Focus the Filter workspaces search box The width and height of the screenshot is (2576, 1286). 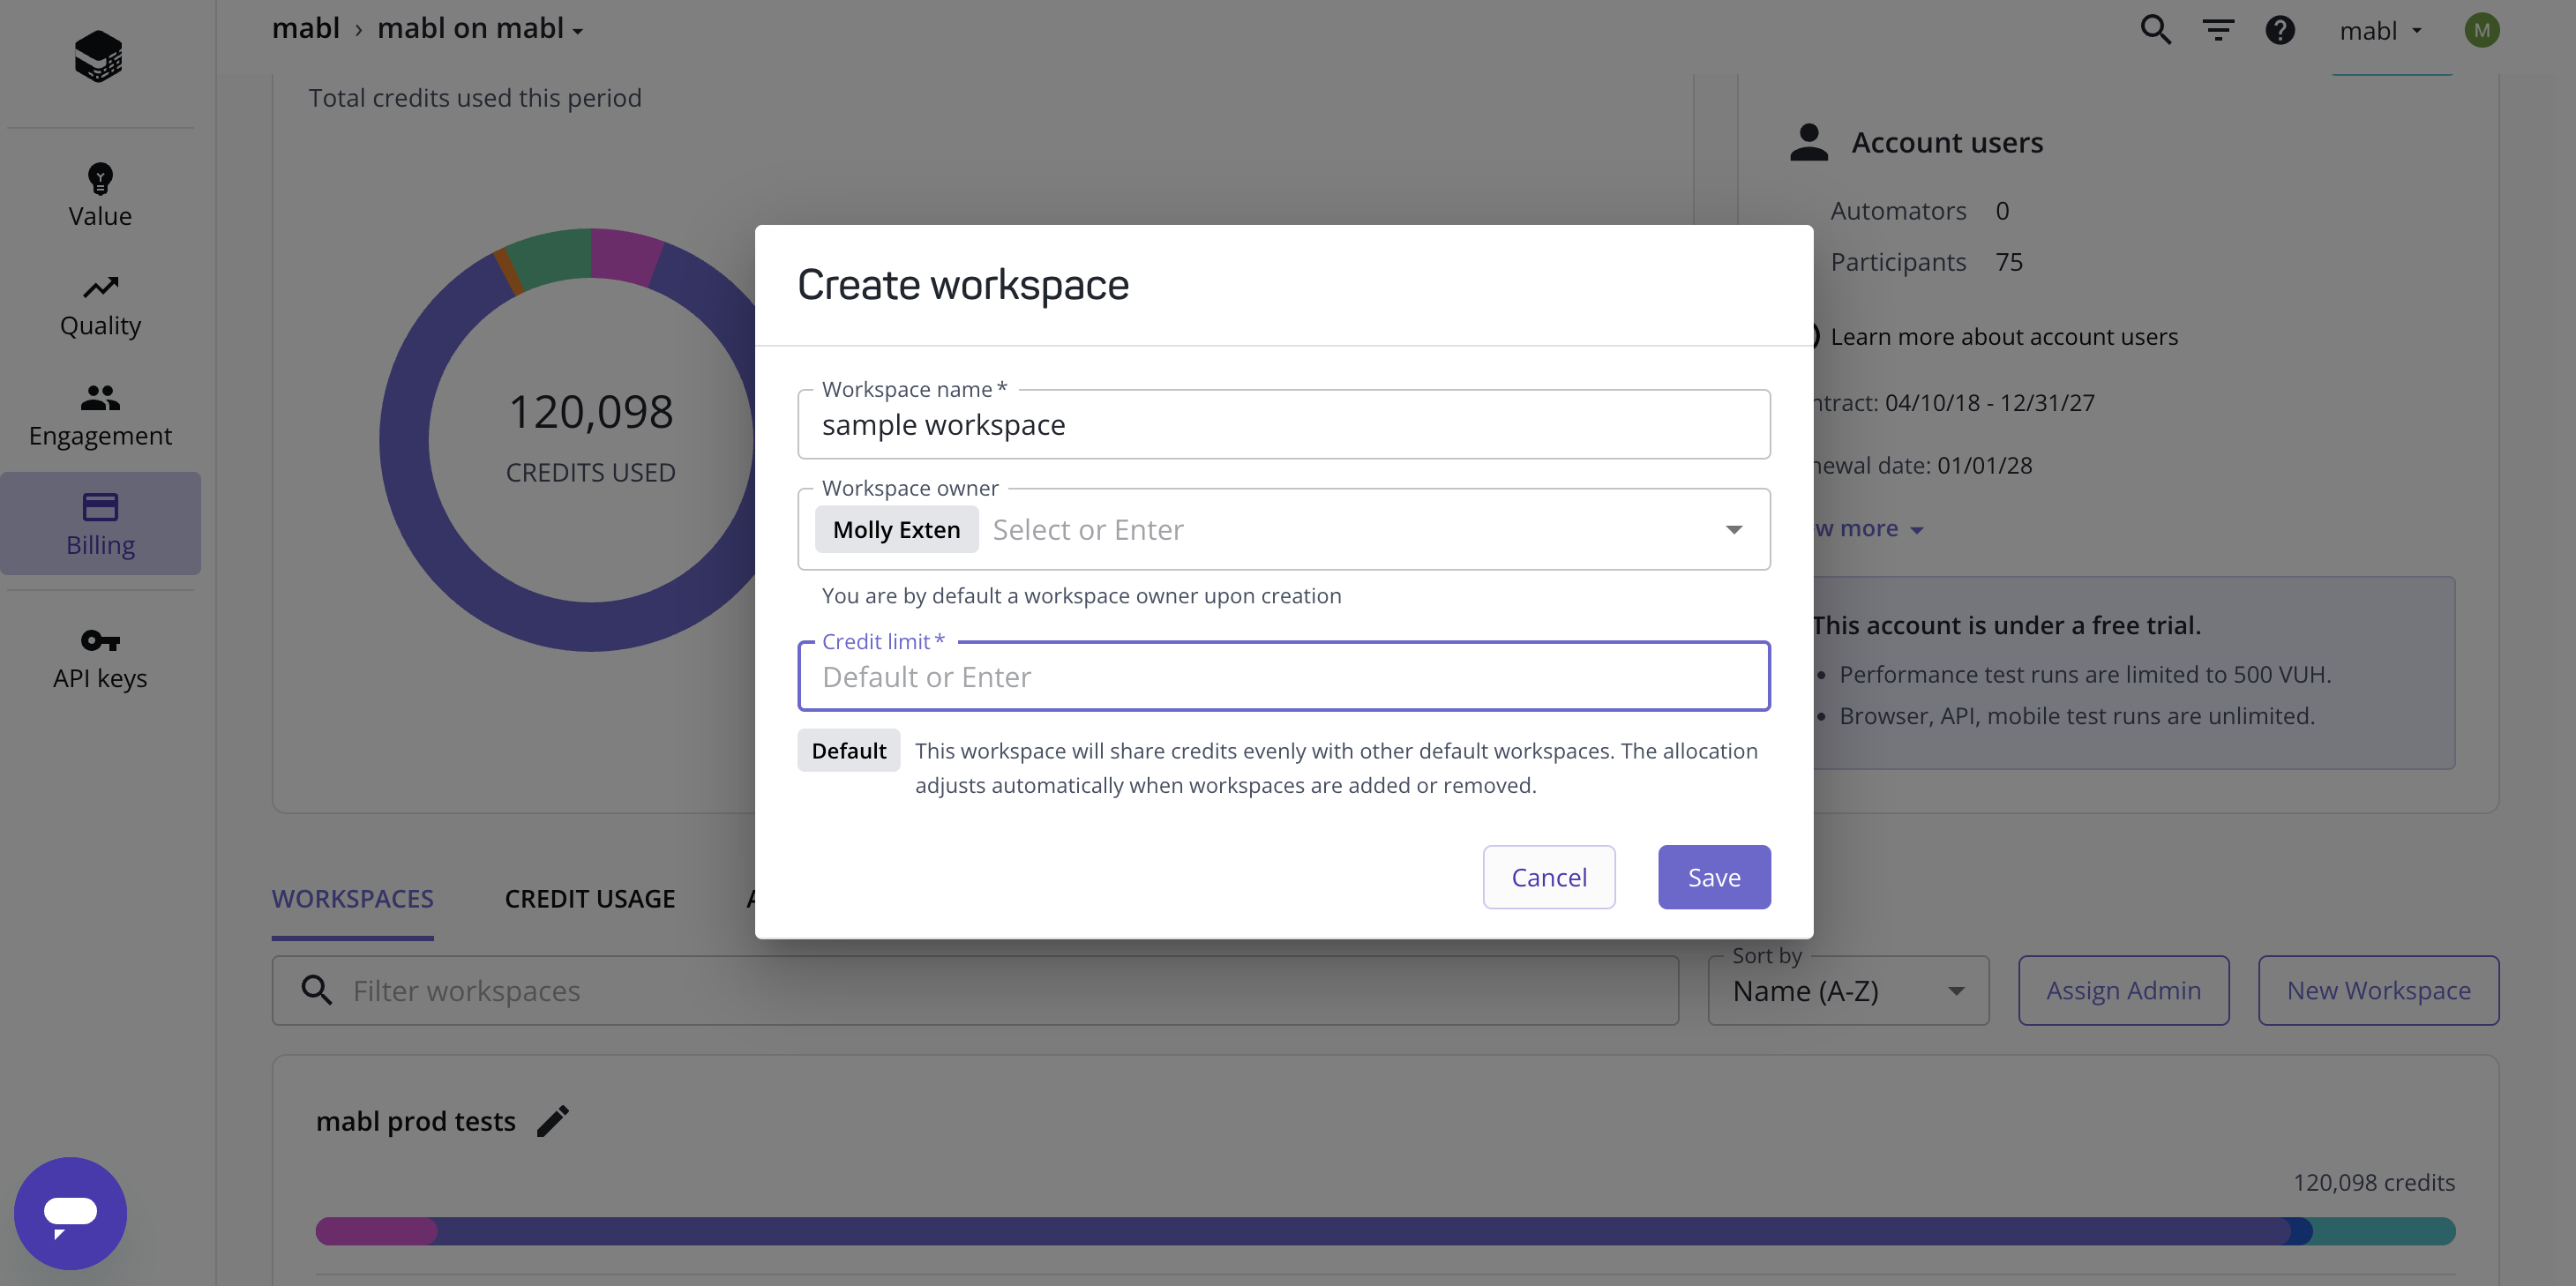pos(975,990)
